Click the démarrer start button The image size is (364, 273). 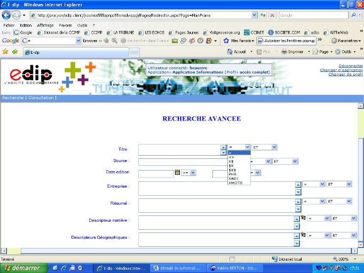23,268
